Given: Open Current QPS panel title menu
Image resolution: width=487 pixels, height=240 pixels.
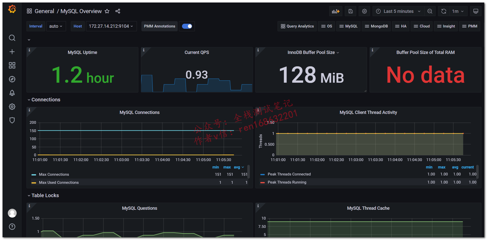Looking at the screenshot, I should click(197, 52).
